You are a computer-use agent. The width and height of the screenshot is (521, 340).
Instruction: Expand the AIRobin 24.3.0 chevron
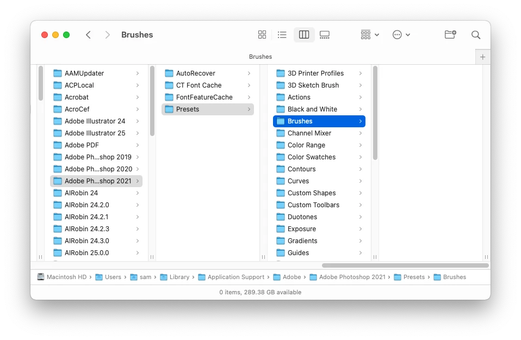[x=138, y=240]
